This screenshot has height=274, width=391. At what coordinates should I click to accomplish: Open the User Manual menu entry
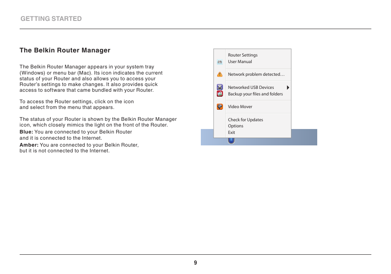(240, 61)
